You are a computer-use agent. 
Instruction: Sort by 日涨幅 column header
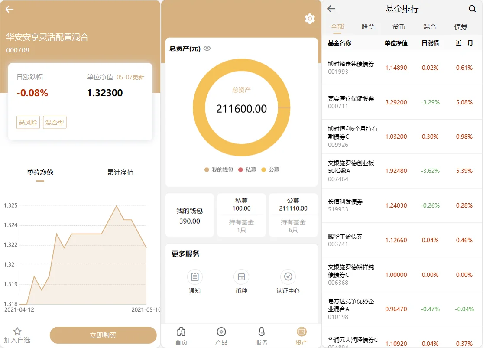click(430, 43)
